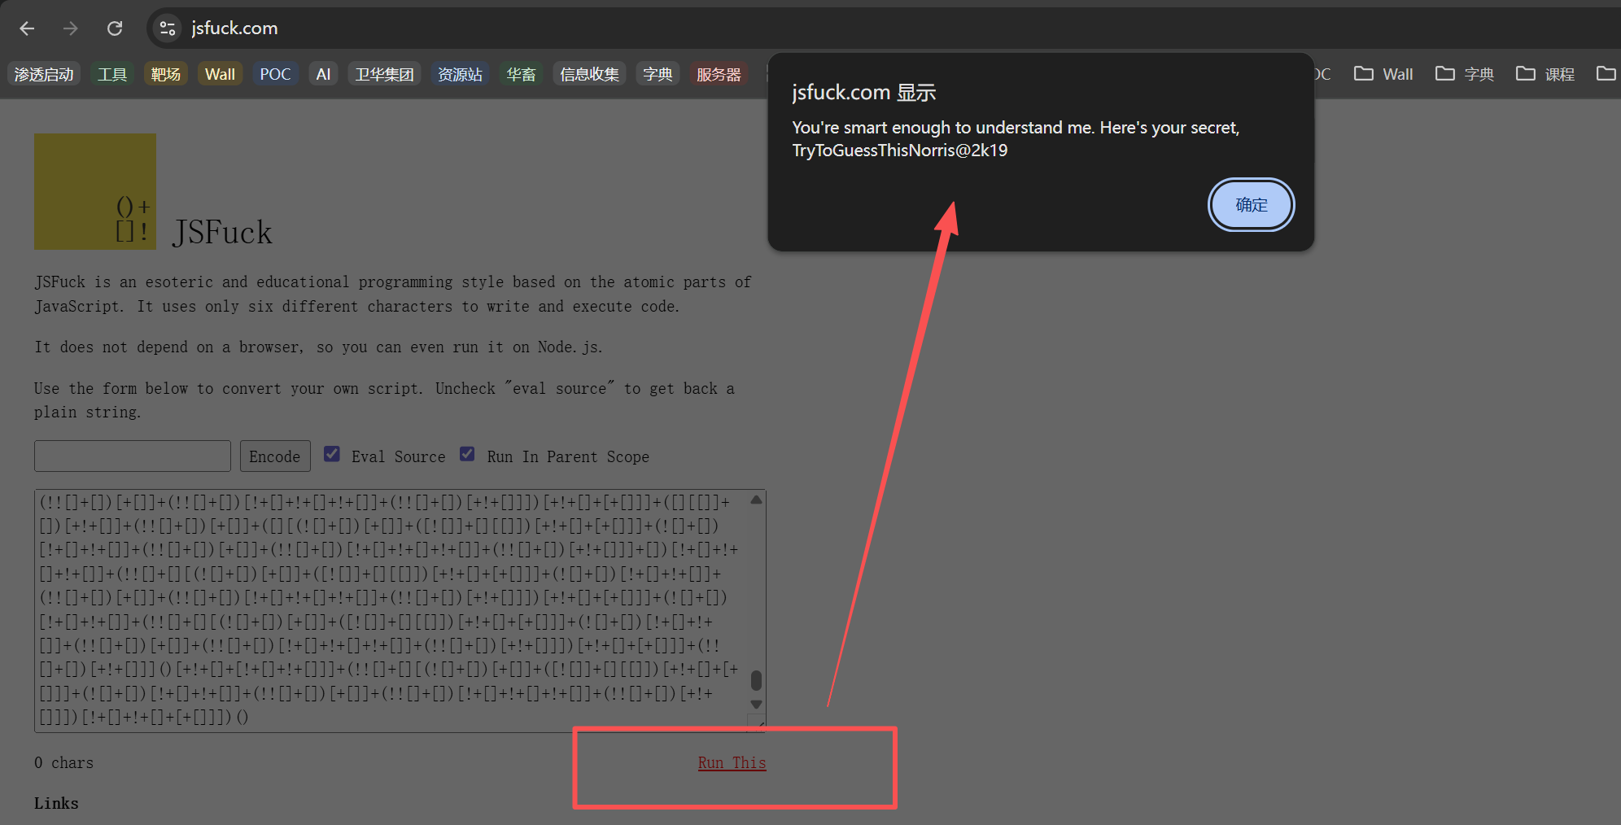Focus the script input text field
Screen dimensions: 1621x825
tap(133, 456)
